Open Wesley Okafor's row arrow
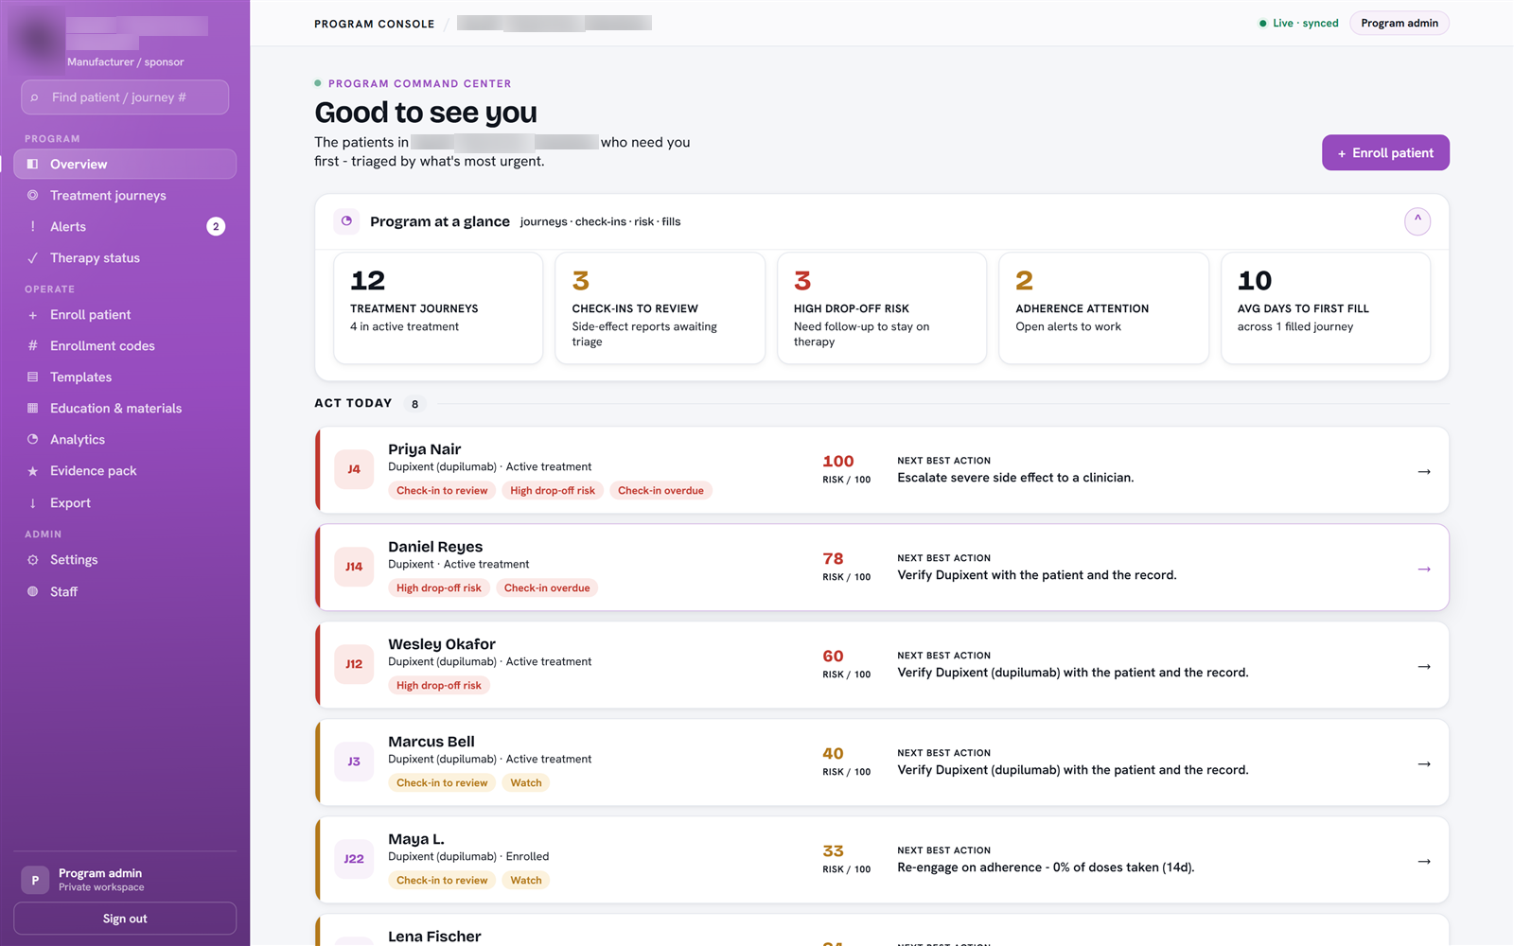 1424,666
